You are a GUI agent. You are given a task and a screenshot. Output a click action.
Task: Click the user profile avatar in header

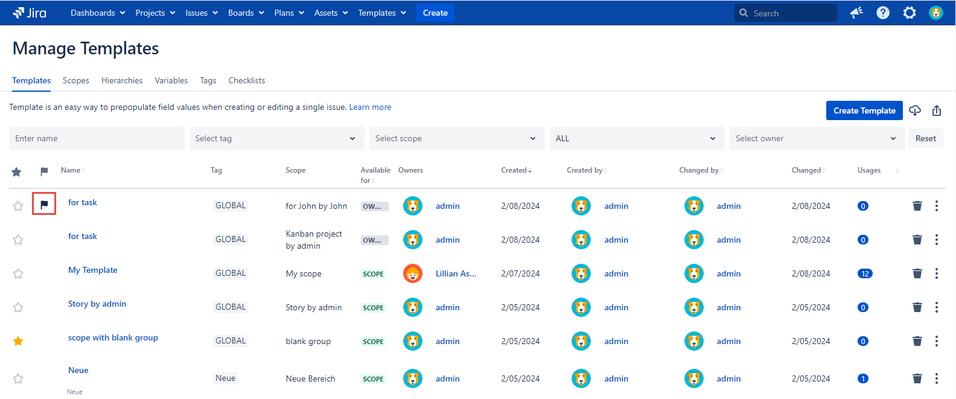[x=936, y=13]
